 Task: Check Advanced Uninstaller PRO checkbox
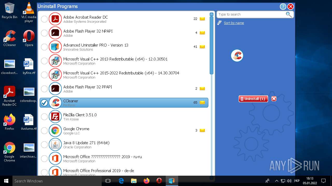click(44, 47)
